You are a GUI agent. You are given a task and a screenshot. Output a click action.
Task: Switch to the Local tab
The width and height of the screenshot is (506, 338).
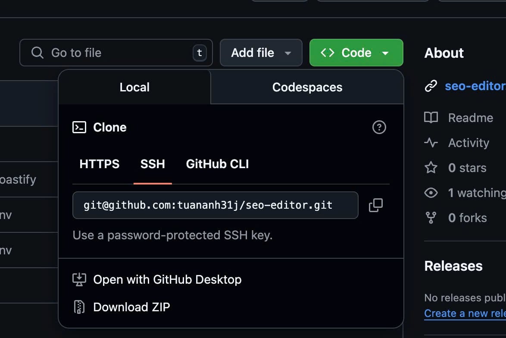coord(134,87)
